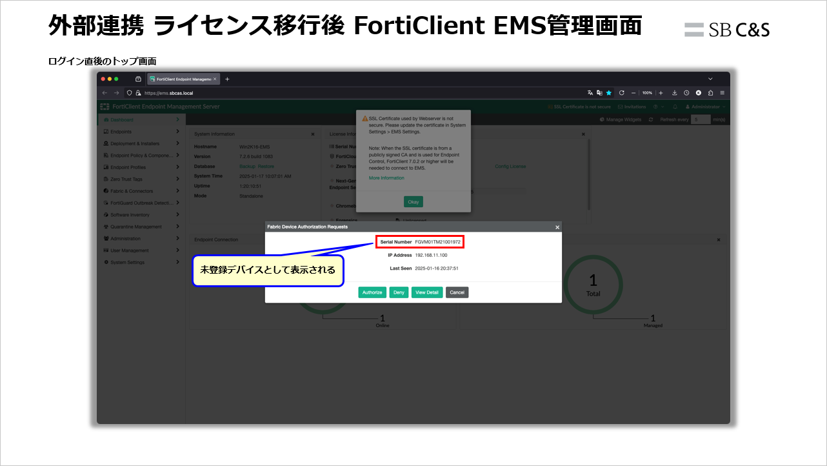The image size is (827, 466).
Task: Open View Detail for the device
Action: click(x=427, y=292)
